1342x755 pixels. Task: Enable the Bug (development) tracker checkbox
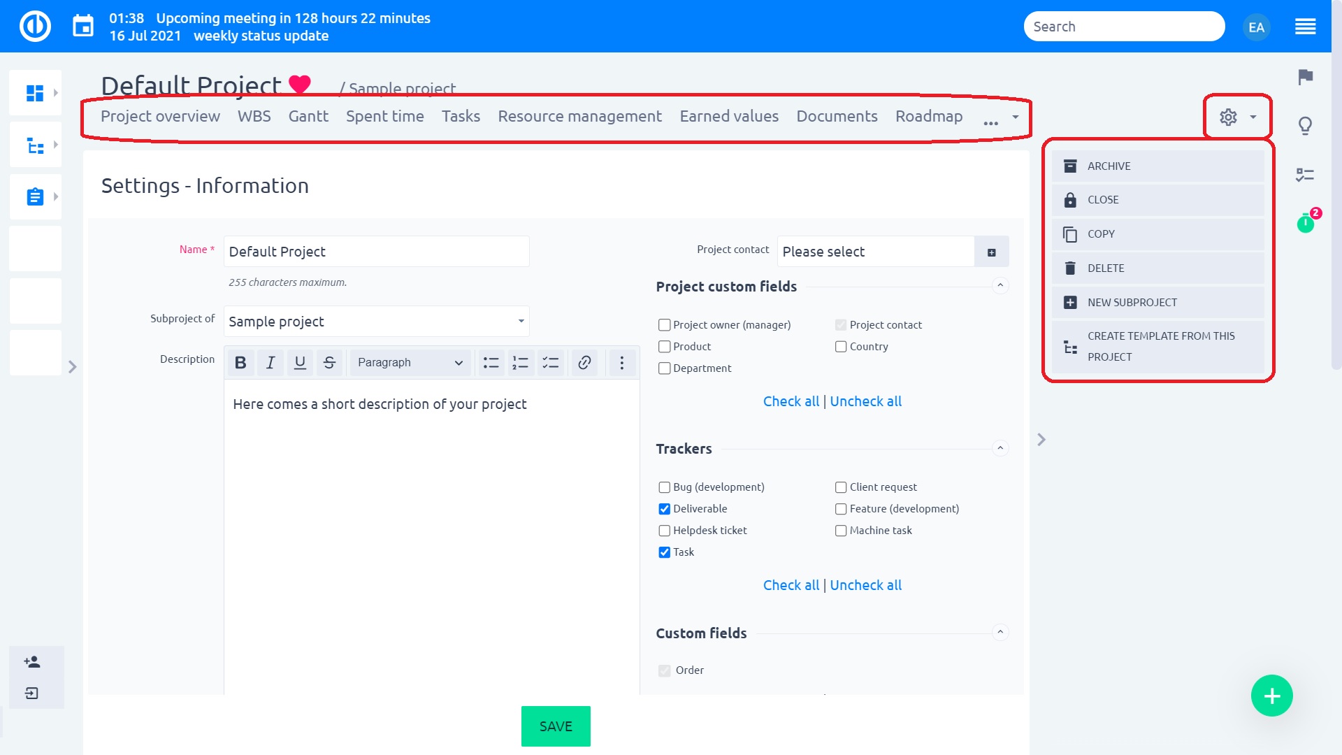click(x=665, y=487)
